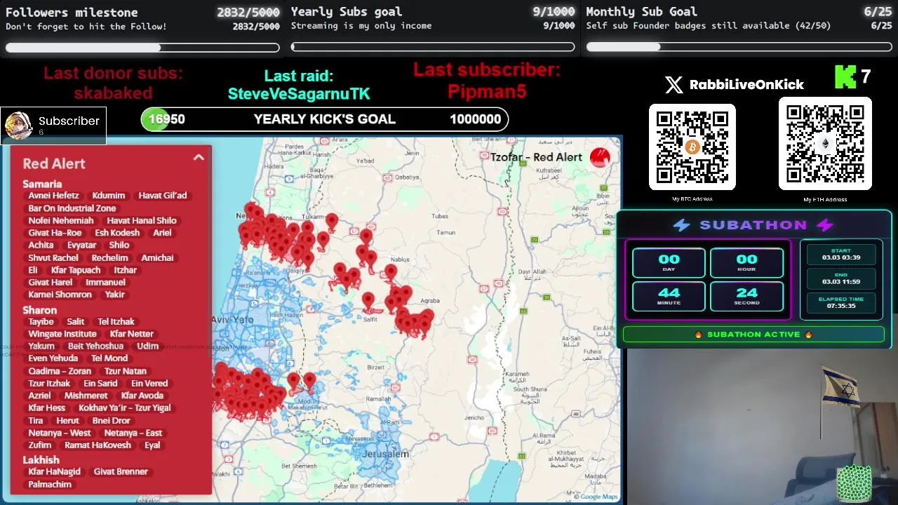Click the Samaria region heading
Image resolution: width=898 pixels, height=505 pixels.
[x=42, y=184]
